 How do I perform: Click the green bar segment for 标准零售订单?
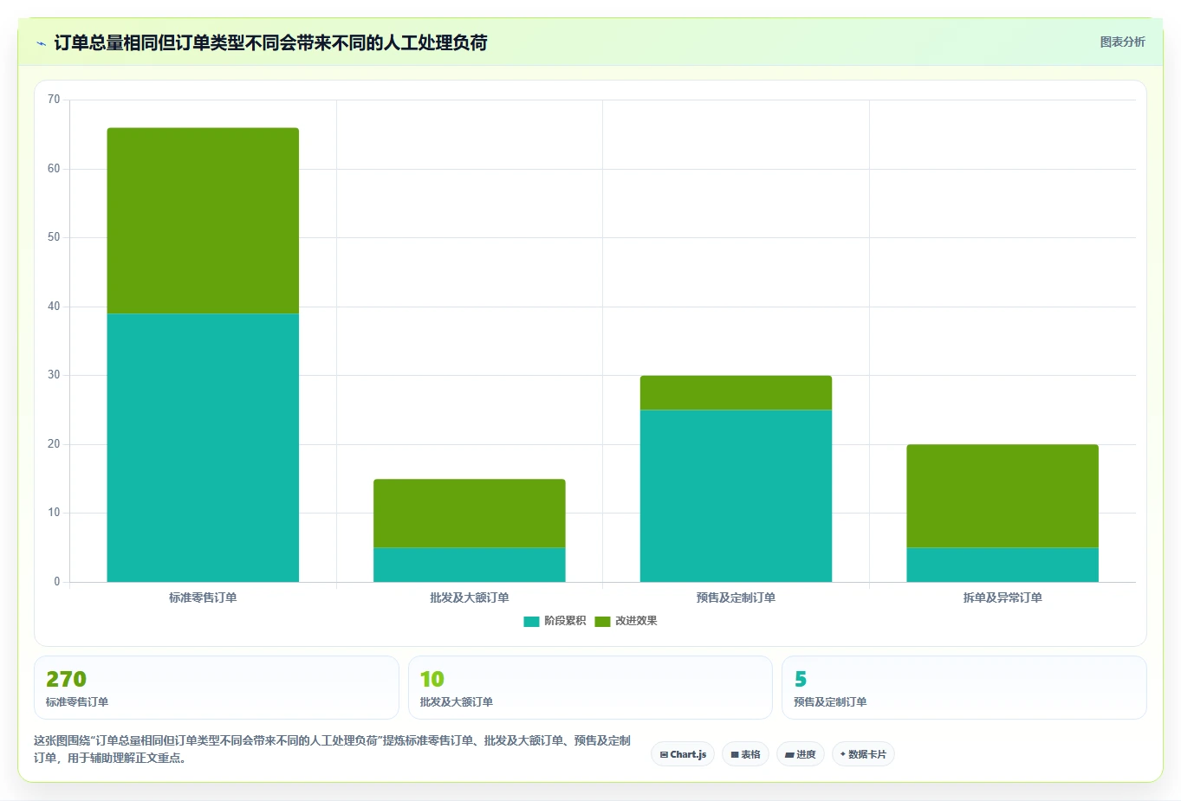point(203,221)
